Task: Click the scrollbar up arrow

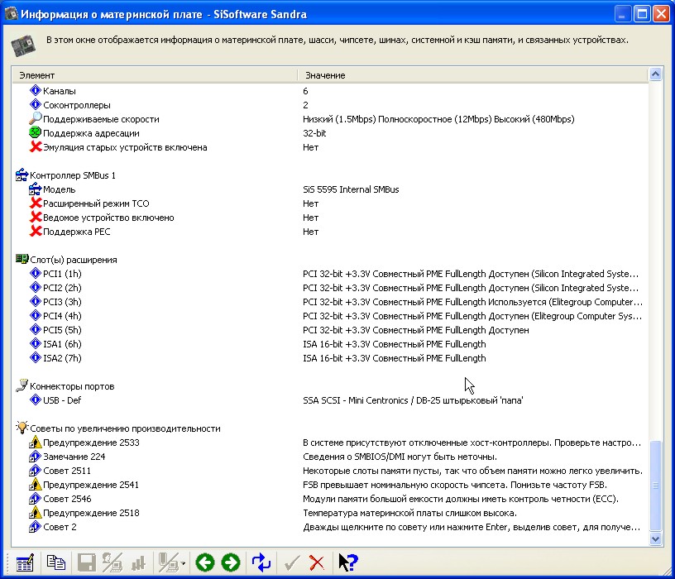Action: [x=655, y=74]
